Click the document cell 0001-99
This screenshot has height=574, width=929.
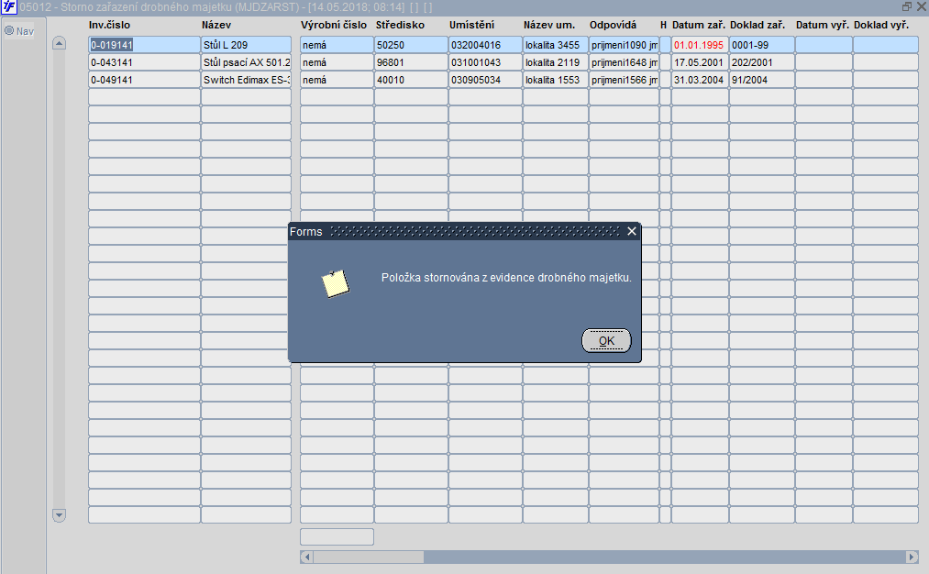coord(762,45)
